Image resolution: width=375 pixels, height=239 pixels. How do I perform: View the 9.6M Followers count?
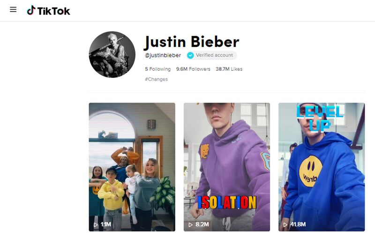tap(193, 69)
